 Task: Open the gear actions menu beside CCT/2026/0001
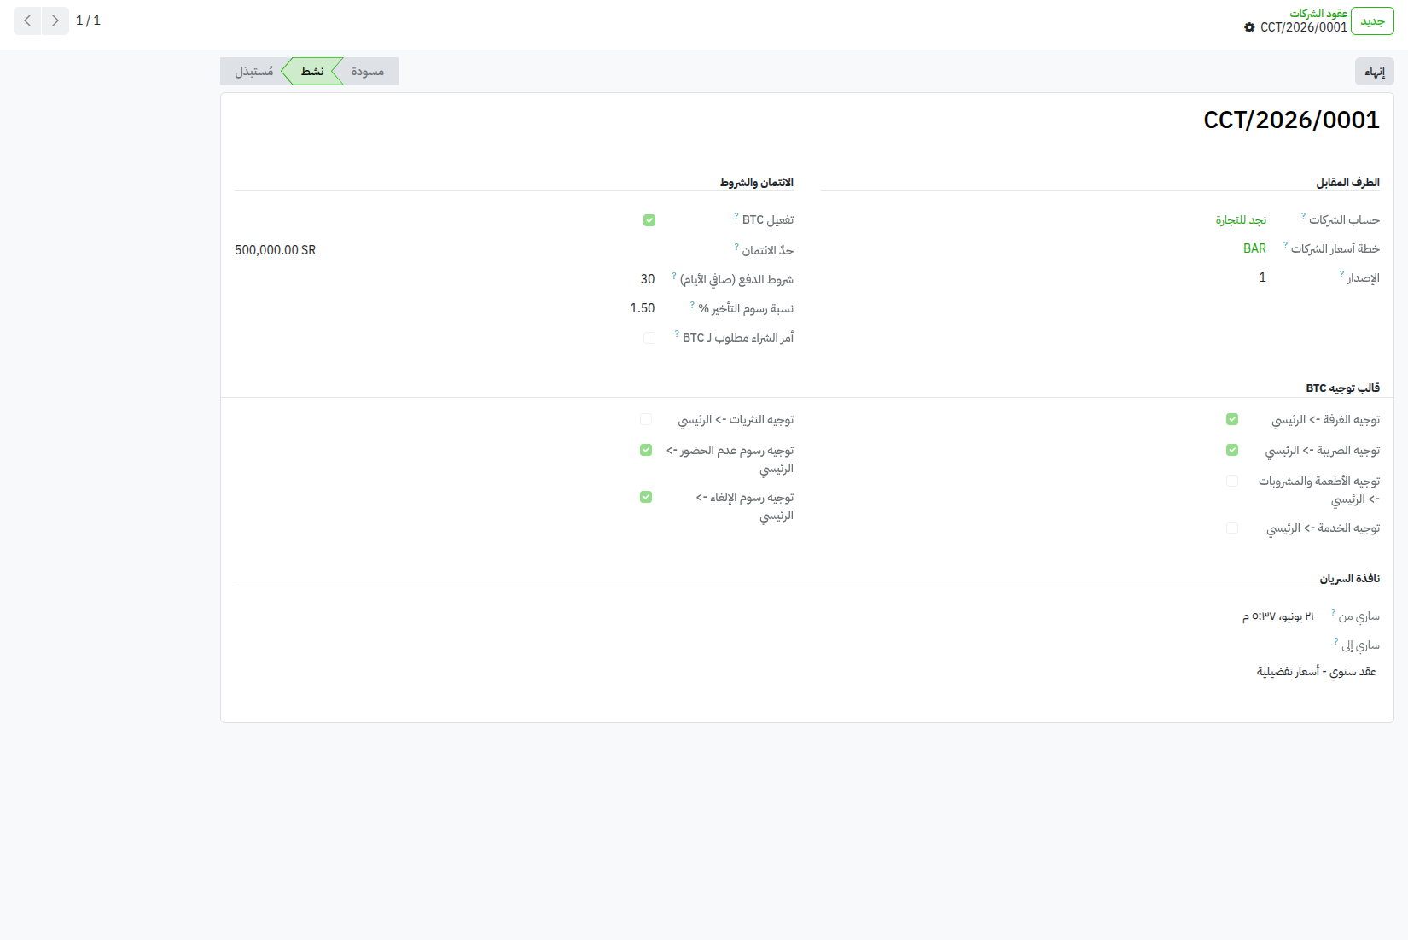click(1249, 27)
